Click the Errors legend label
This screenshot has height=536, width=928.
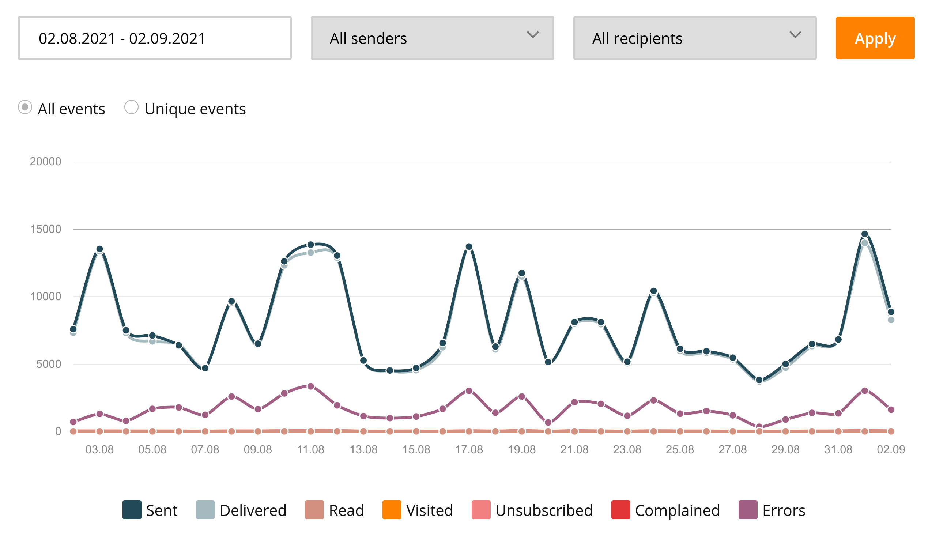point(783,510)
